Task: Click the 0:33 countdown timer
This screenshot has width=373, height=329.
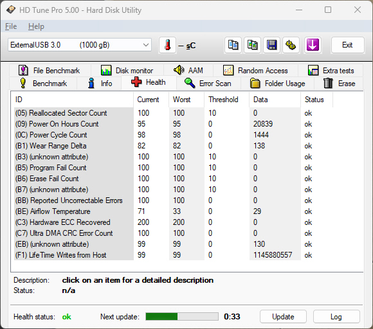Action: coord(232,317)
